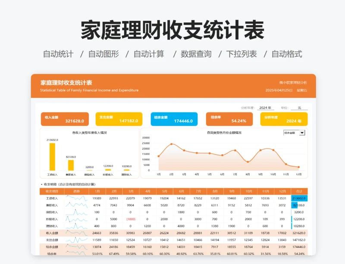345x264 pixels.
Task: Click the 1月 data point on the line chart
Action: coord(159,156)
